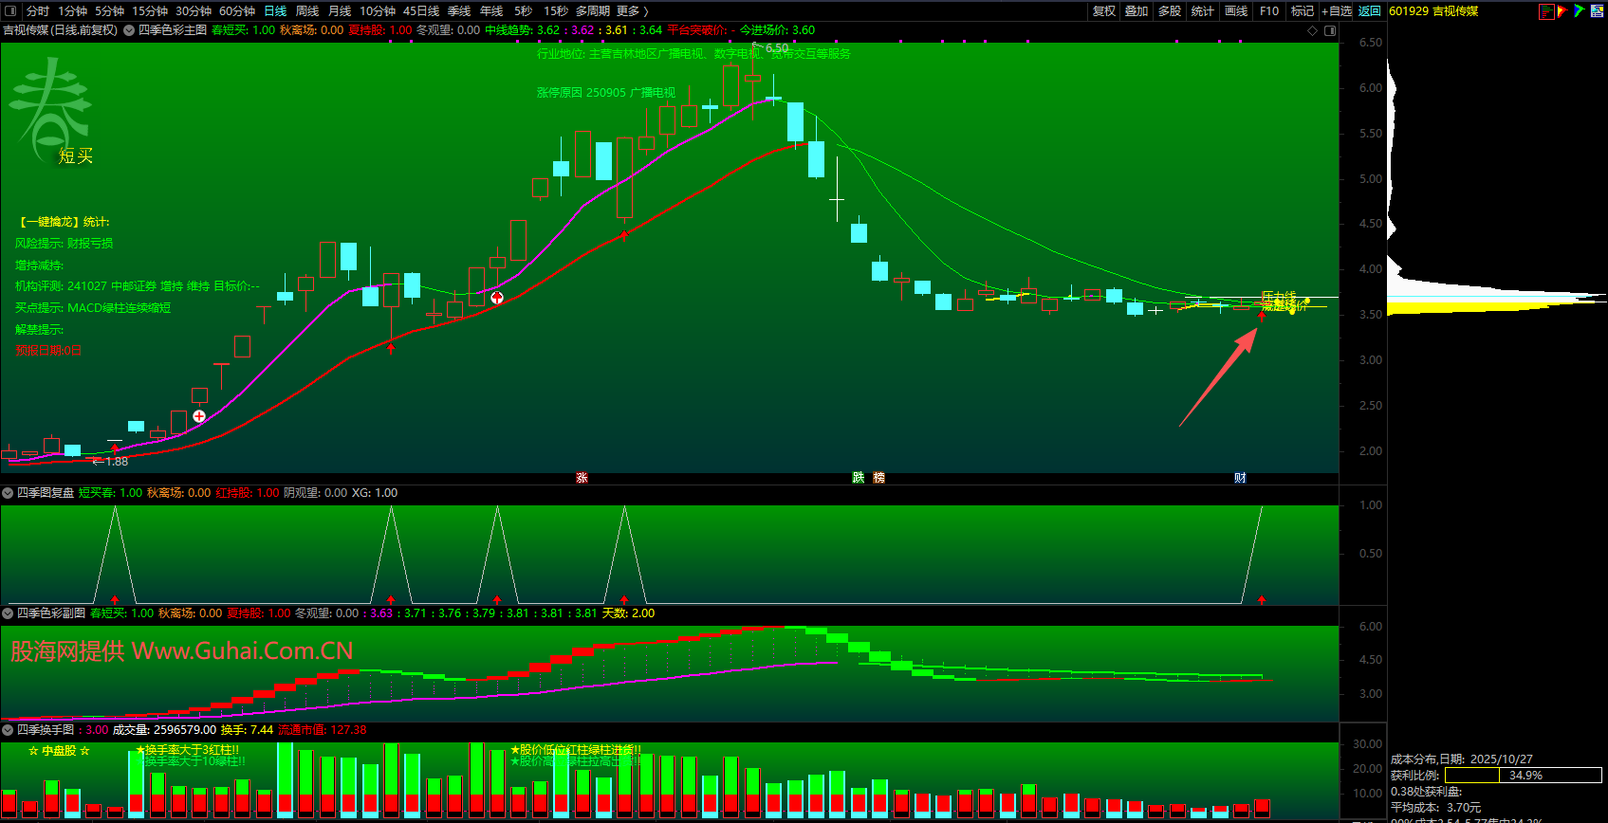
Task: Click the red circle plus marker on the candlestick
Action: [x=496, y=298]
